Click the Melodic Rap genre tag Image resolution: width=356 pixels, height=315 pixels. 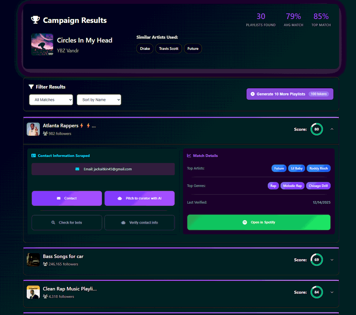point(292,186)
